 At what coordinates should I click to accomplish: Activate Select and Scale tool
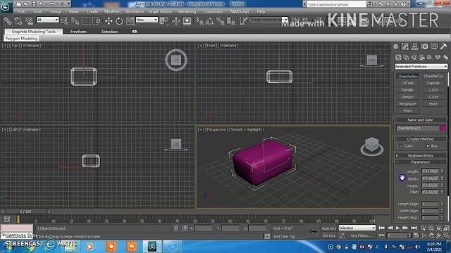click(x=130, y=20)
